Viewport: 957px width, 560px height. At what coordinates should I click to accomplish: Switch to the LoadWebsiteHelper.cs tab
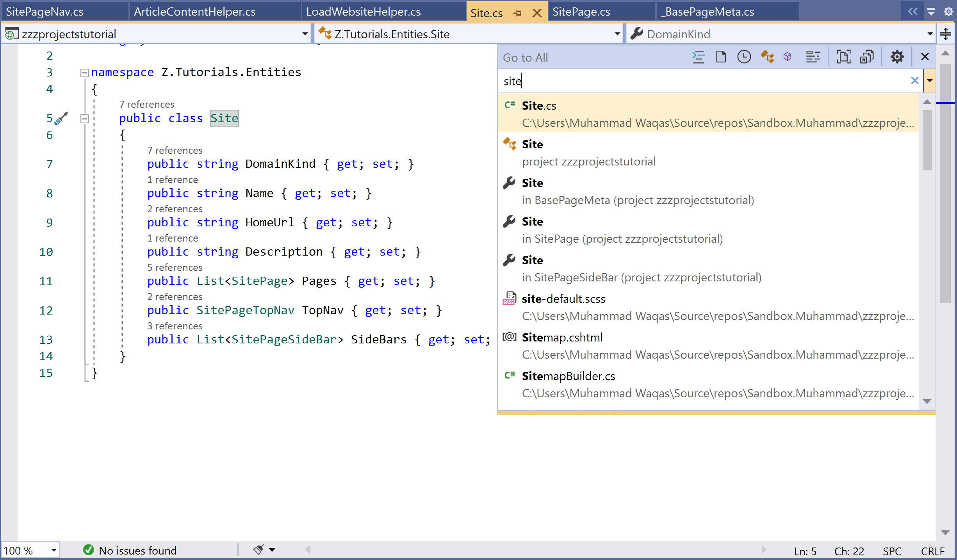pos(363,12)
